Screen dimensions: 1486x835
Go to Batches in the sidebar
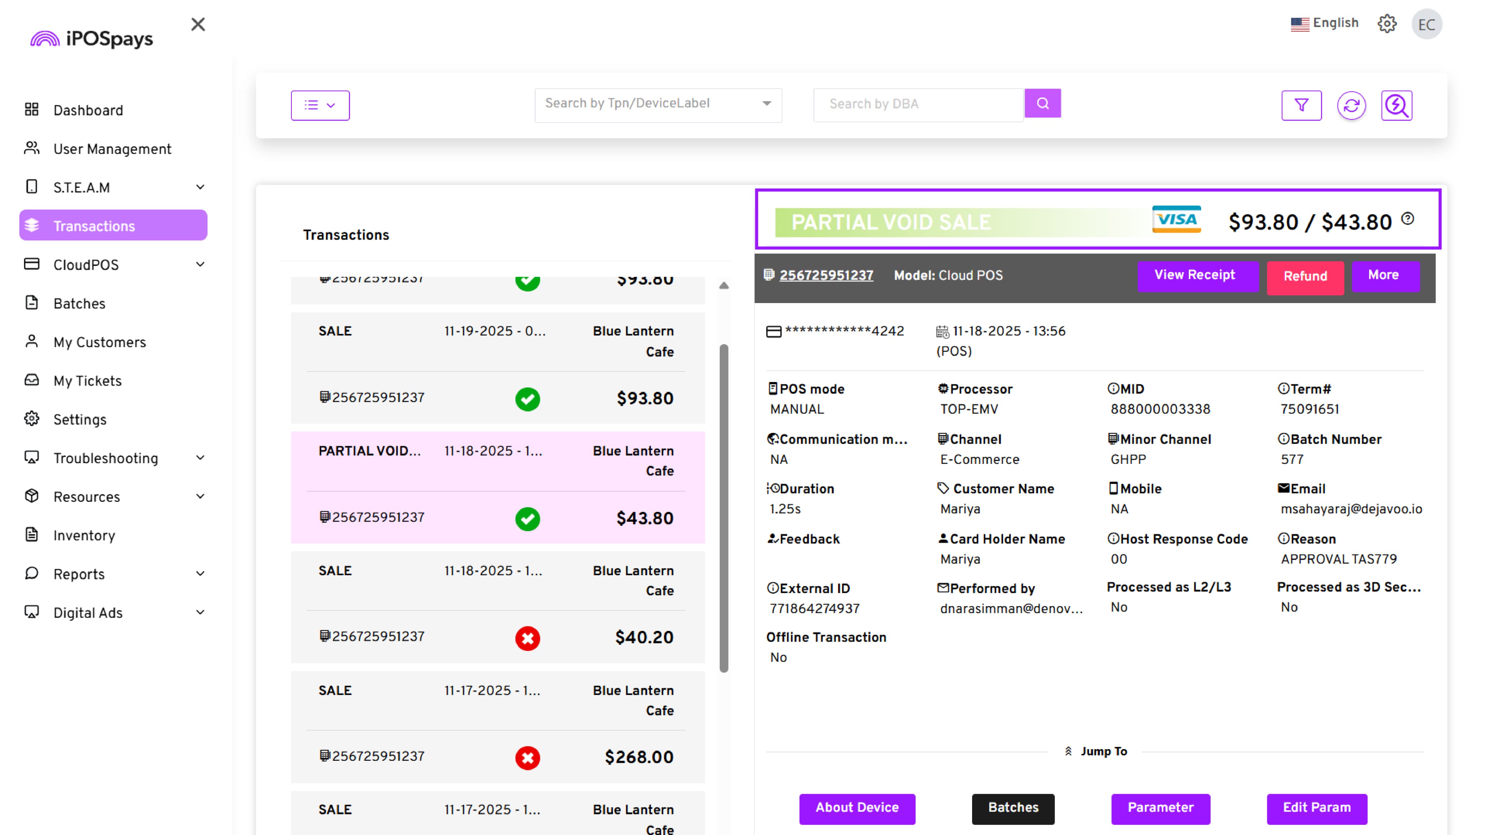click(x=80, y=304)
